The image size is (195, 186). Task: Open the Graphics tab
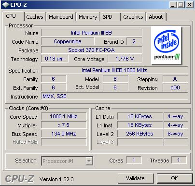point(133,17)
